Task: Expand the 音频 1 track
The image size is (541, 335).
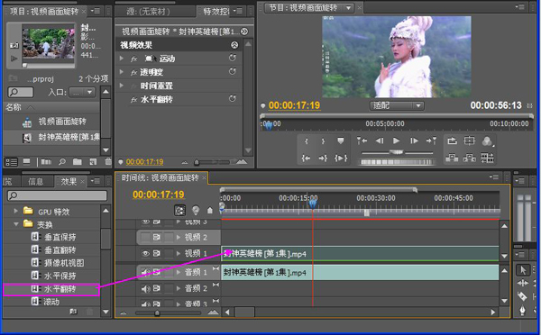Action: tap(179, 272)
